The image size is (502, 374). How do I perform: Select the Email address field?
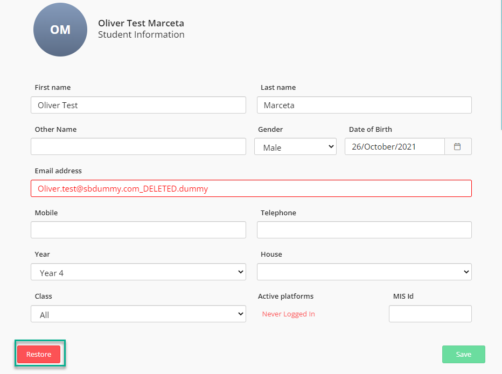[252, 188]
